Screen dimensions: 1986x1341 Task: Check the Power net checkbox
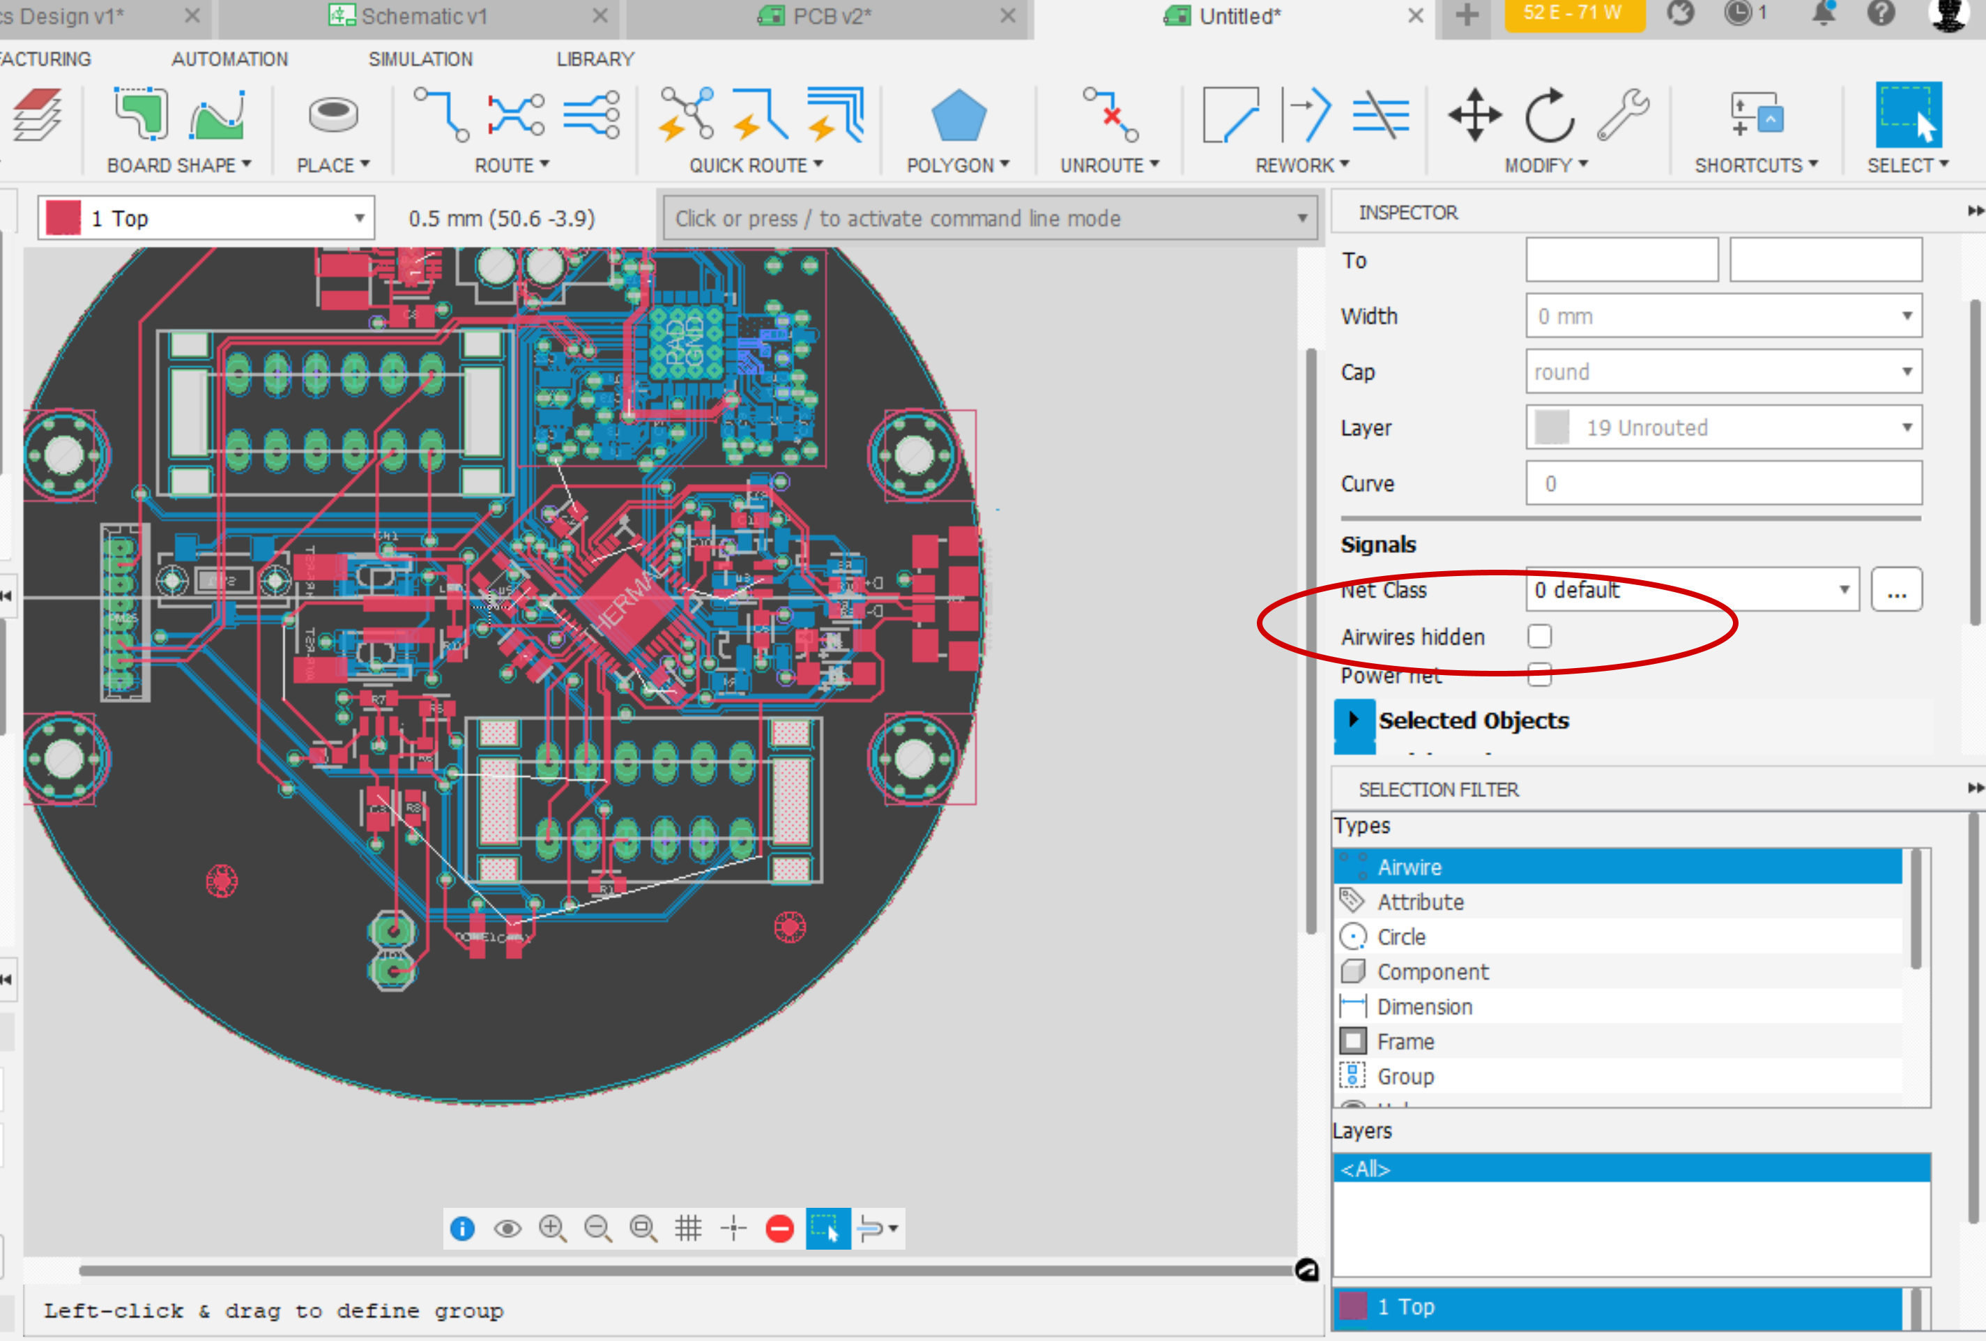point(1540,675)
